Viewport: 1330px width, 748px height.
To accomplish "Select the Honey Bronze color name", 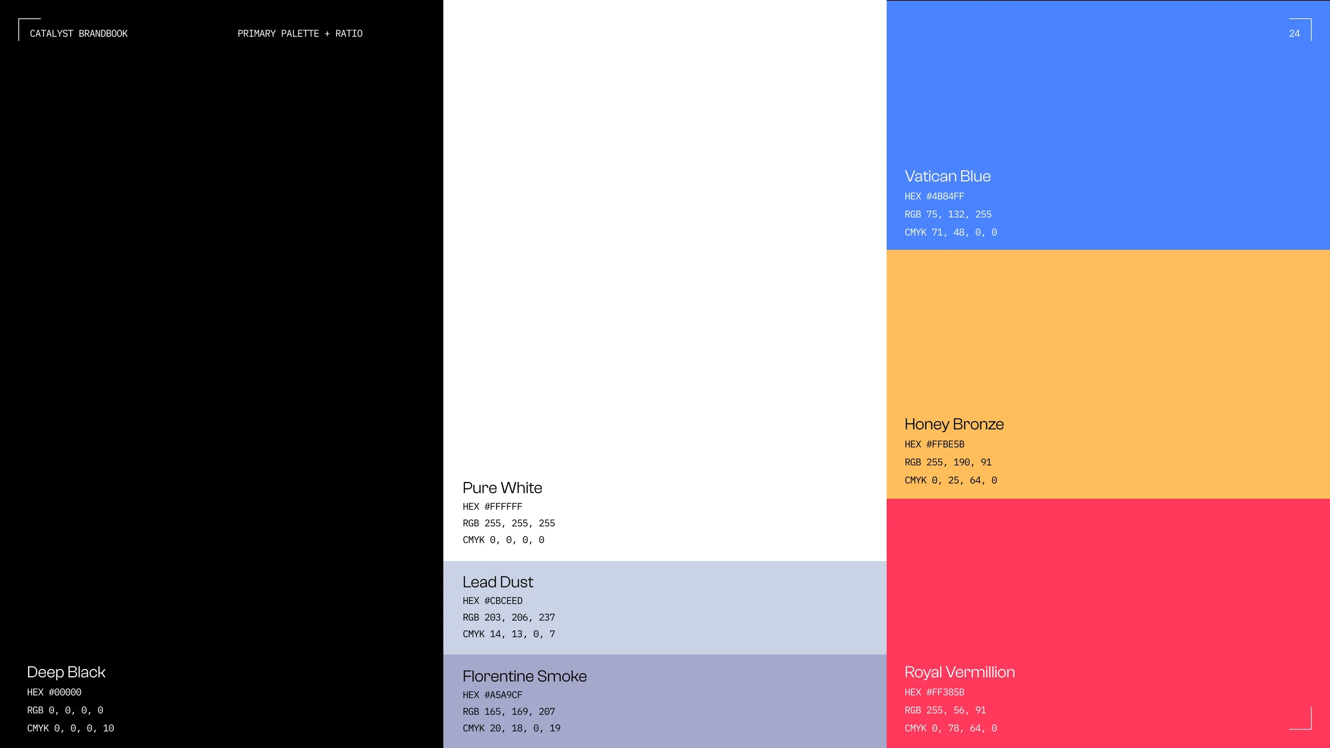I will (x=954, y=424).
